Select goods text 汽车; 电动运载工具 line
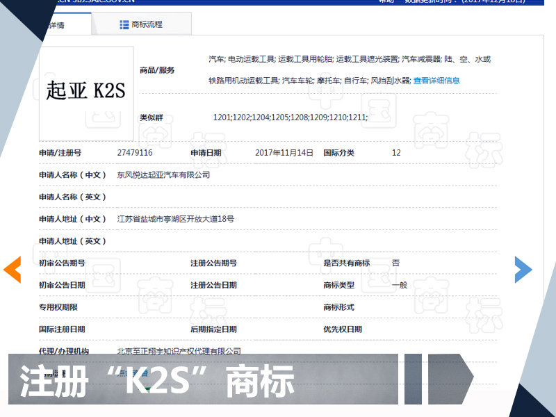 click(x=350, y=59)
